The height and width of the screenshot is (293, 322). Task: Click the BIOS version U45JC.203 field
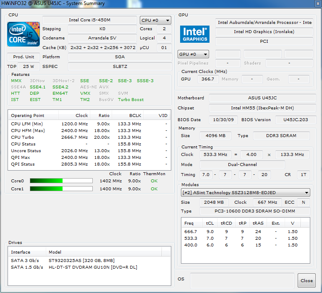[x=296, y=120]
